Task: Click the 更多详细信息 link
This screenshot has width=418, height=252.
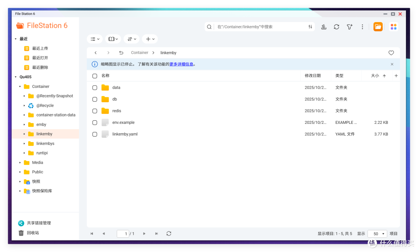Action: coord(181,64)
